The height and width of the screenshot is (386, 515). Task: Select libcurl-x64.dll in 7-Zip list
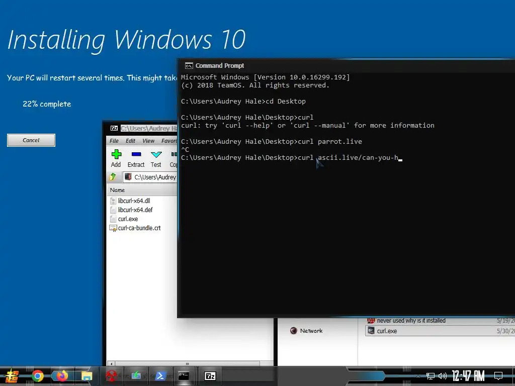tap(134, 201)
